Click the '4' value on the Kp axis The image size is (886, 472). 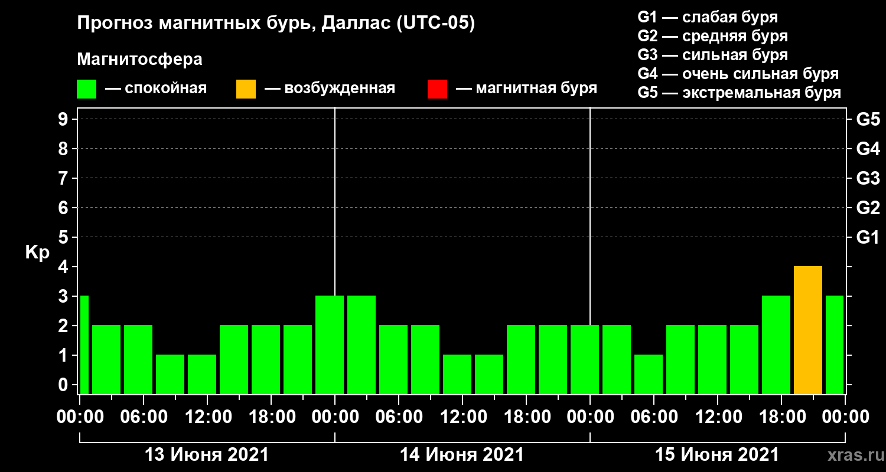[64, 267]
